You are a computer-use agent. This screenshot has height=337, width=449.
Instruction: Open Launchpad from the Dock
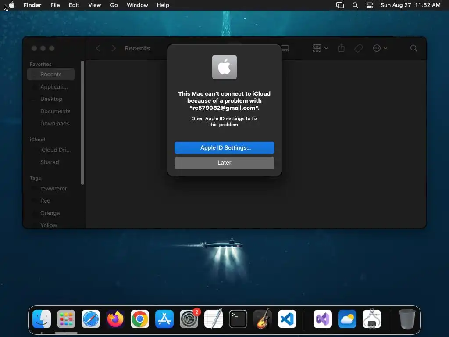66,319
